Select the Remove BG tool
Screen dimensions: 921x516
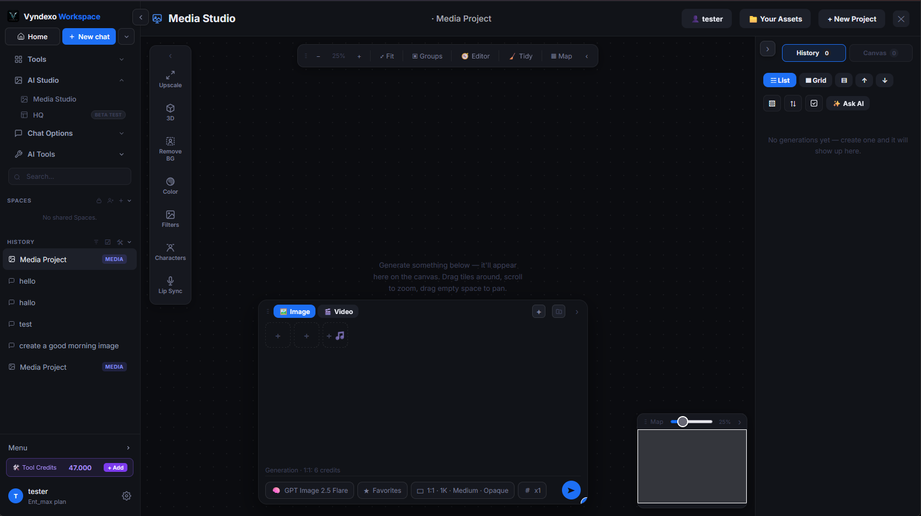(170, 149)
